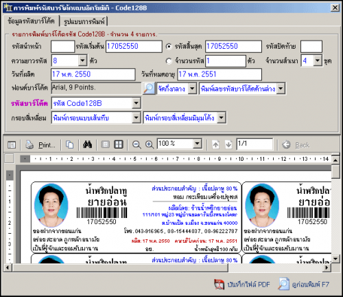Click น้ำหนักสุทธิ 100 กรัม text on first label
The width and height of the screenshot is (343, 297).
216,249
